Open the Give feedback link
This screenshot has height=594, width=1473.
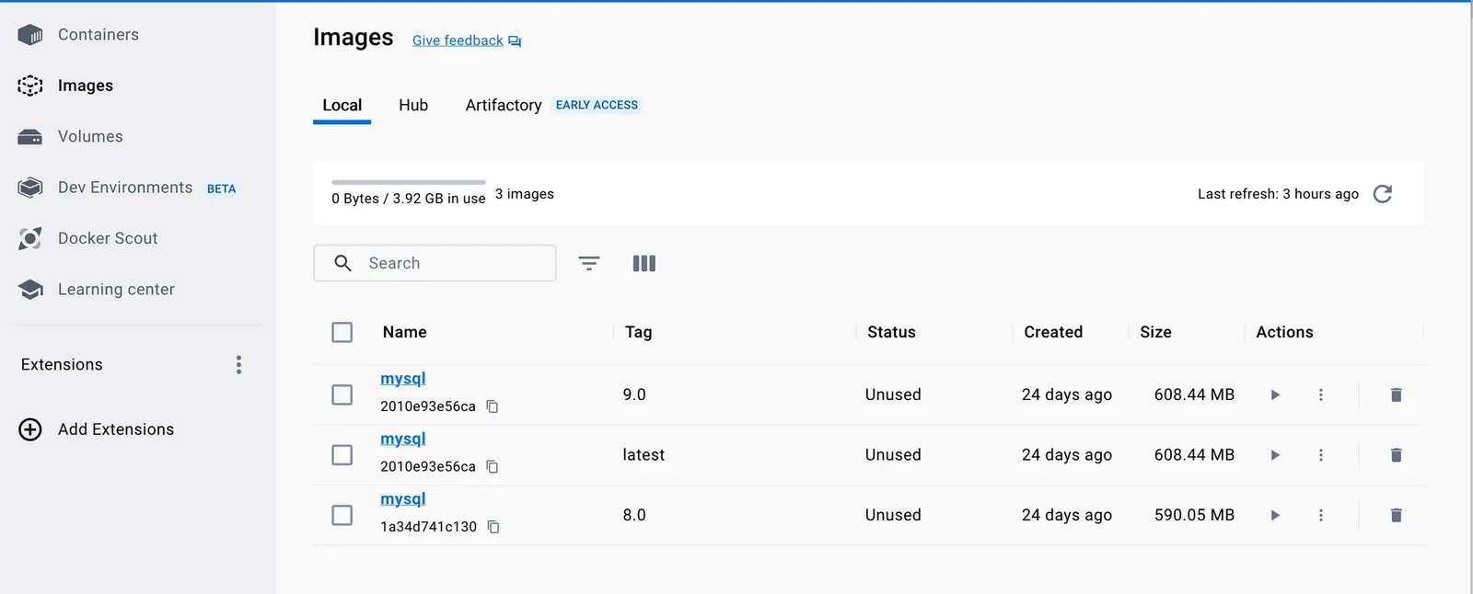point(458,40)
